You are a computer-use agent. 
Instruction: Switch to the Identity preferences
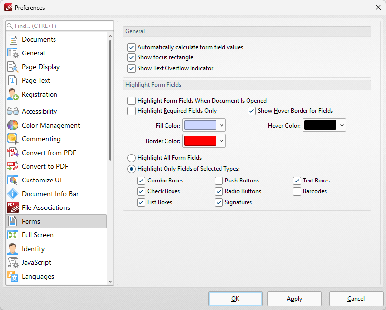click(x=56, y=249)
